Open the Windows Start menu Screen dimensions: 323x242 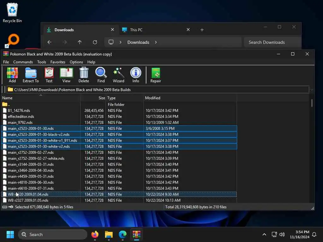[x=10, y=234]
